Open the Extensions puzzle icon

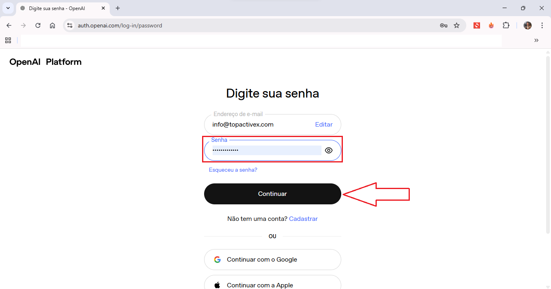[506, 25]
